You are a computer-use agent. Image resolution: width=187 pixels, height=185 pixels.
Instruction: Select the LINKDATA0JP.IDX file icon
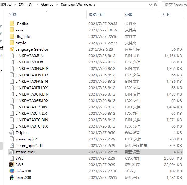12,113
